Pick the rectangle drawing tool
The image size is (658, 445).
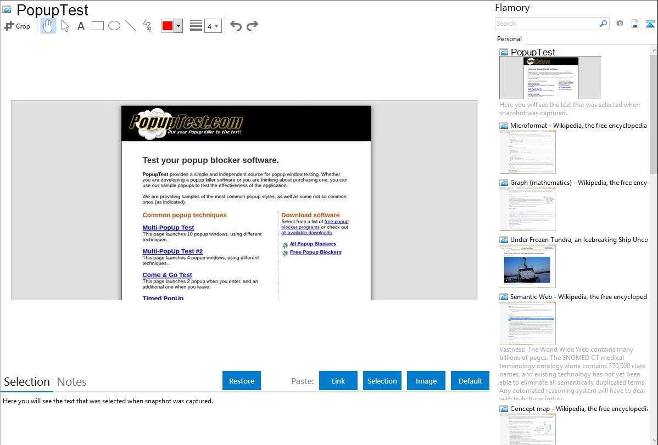click(97, 26)
